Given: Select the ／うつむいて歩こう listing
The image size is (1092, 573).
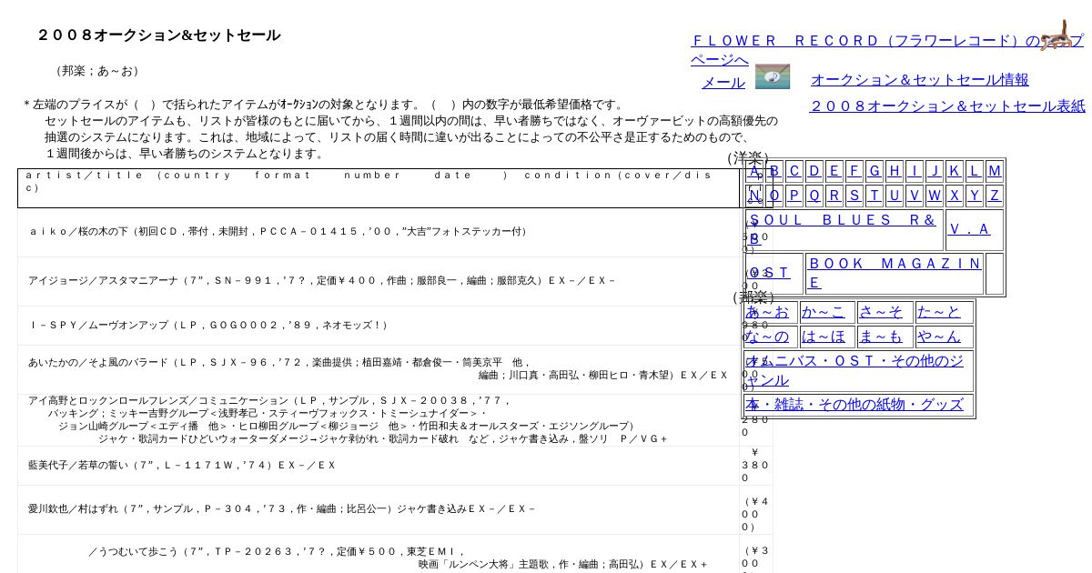Looking at the screenshot, I should pyautogui.click(x=398, y=558).
